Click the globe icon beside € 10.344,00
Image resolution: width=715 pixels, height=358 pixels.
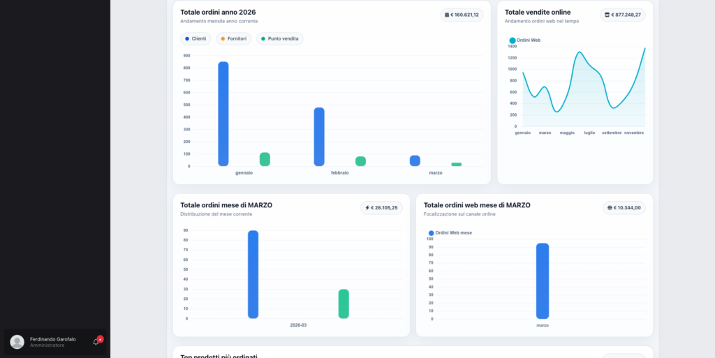pos(610,208)
